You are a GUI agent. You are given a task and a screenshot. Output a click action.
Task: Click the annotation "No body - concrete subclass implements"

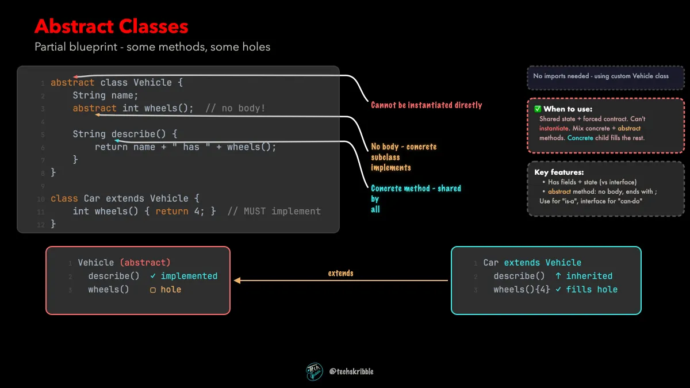coord(404,157)
